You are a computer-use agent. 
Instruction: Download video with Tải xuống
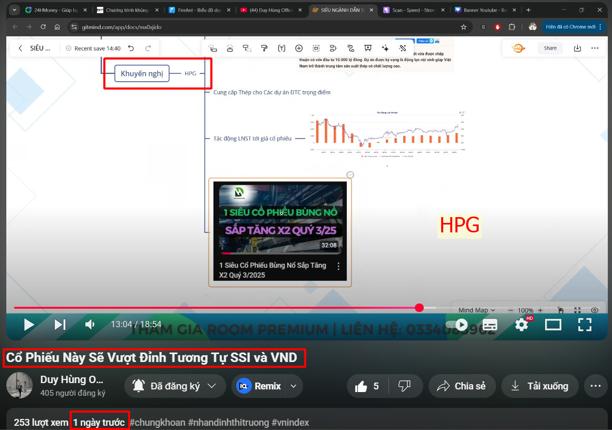540,386
